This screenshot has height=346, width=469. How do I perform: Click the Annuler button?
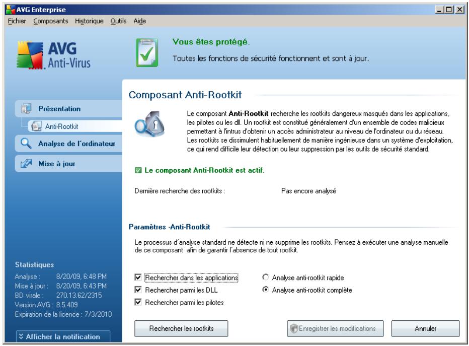(425, 329)
